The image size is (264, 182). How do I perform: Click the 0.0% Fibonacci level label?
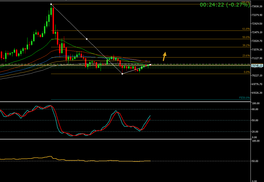point(246,72)
